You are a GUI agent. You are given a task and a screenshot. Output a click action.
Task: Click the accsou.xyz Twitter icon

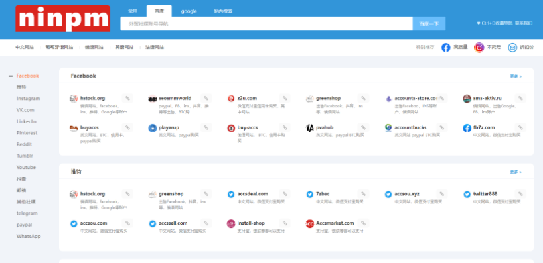tap(388, 195)
